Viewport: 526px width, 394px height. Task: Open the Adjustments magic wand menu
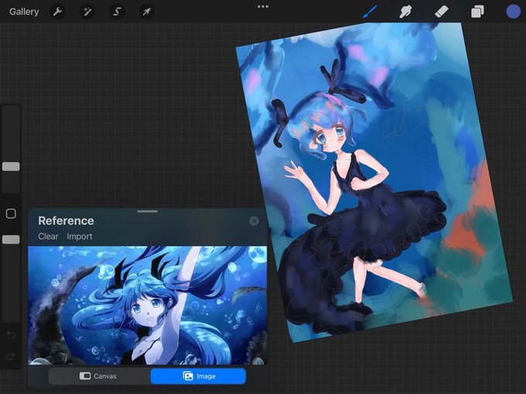tap(87, 12)
